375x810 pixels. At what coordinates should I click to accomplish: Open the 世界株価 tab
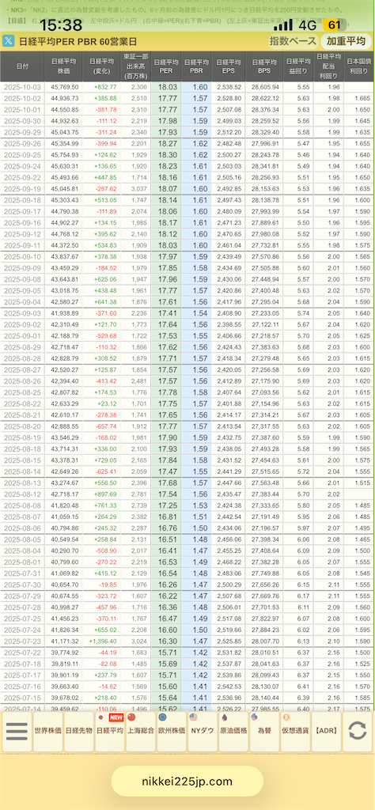tap(48, 732)
